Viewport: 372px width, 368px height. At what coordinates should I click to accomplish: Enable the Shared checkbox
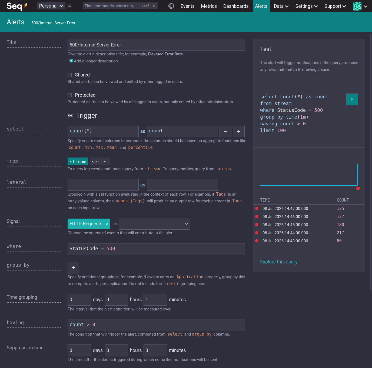[70, 75]
